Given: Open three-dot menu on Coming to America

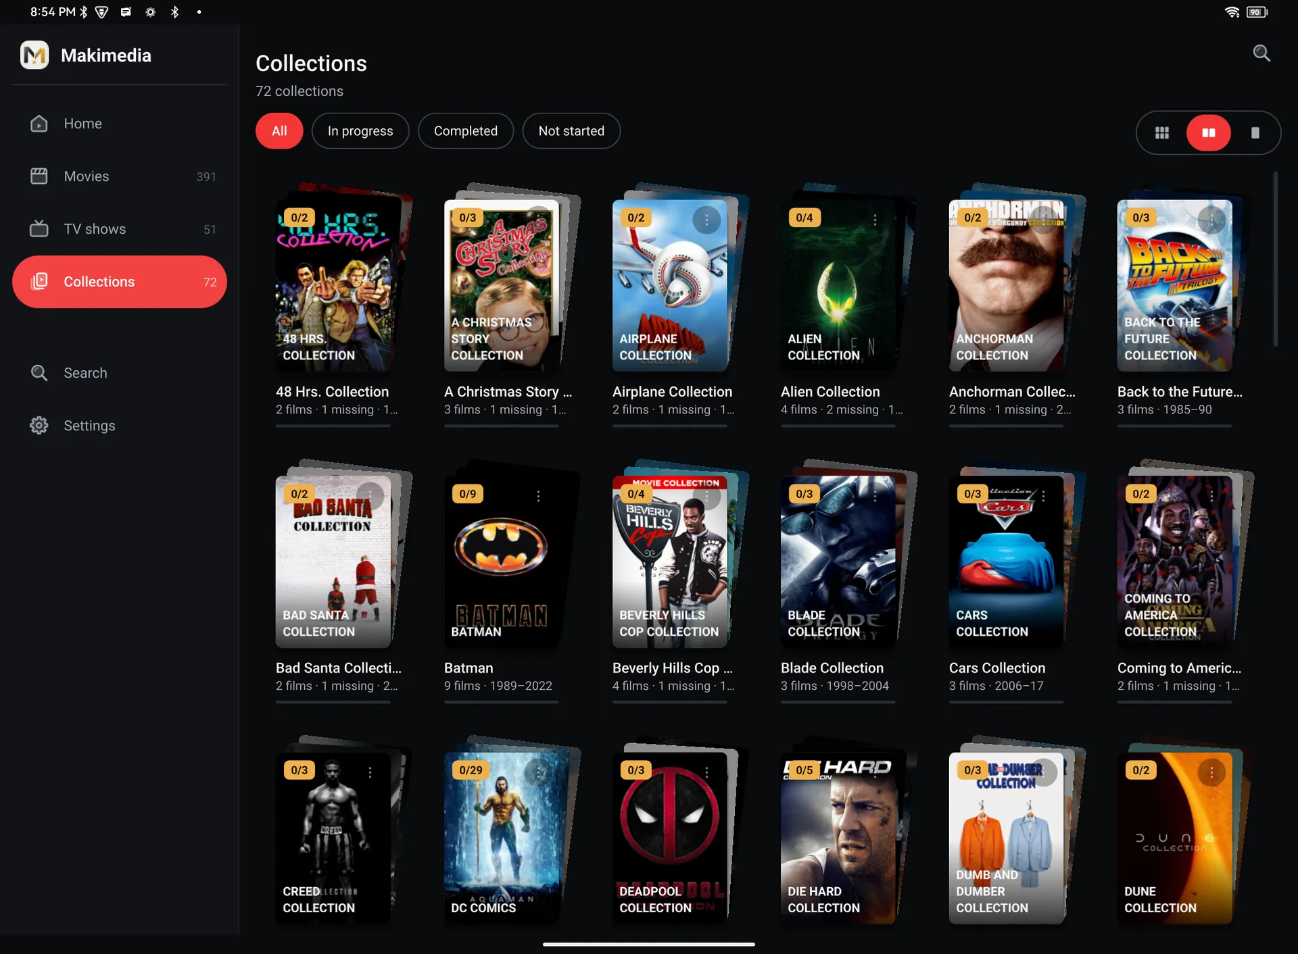Looking at the screenshot, I should click(x=1211, y=496).
